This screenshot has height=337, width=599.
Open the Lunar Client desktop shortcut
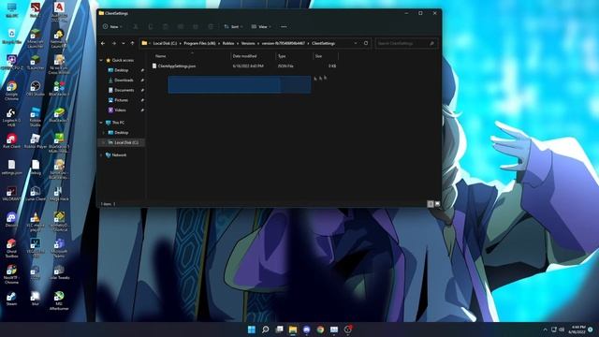[36, 194]
